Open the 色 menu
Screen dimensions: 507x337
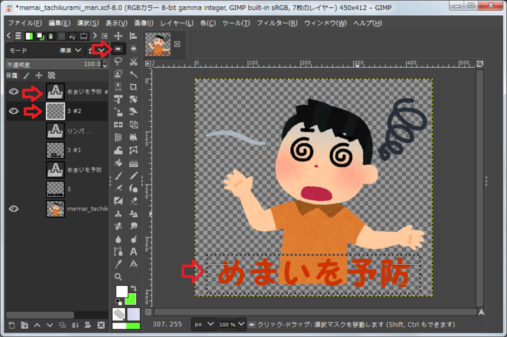(208, 23)
